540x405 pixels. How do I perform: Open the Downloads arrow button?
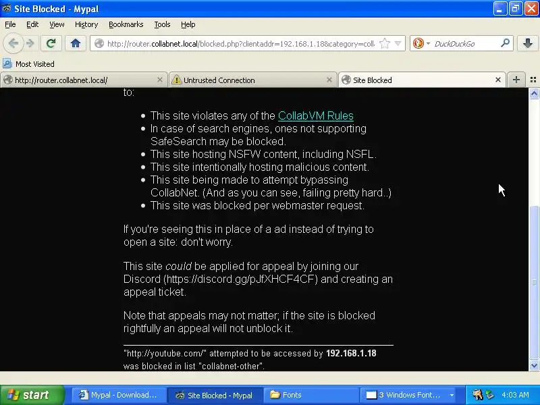528,43
